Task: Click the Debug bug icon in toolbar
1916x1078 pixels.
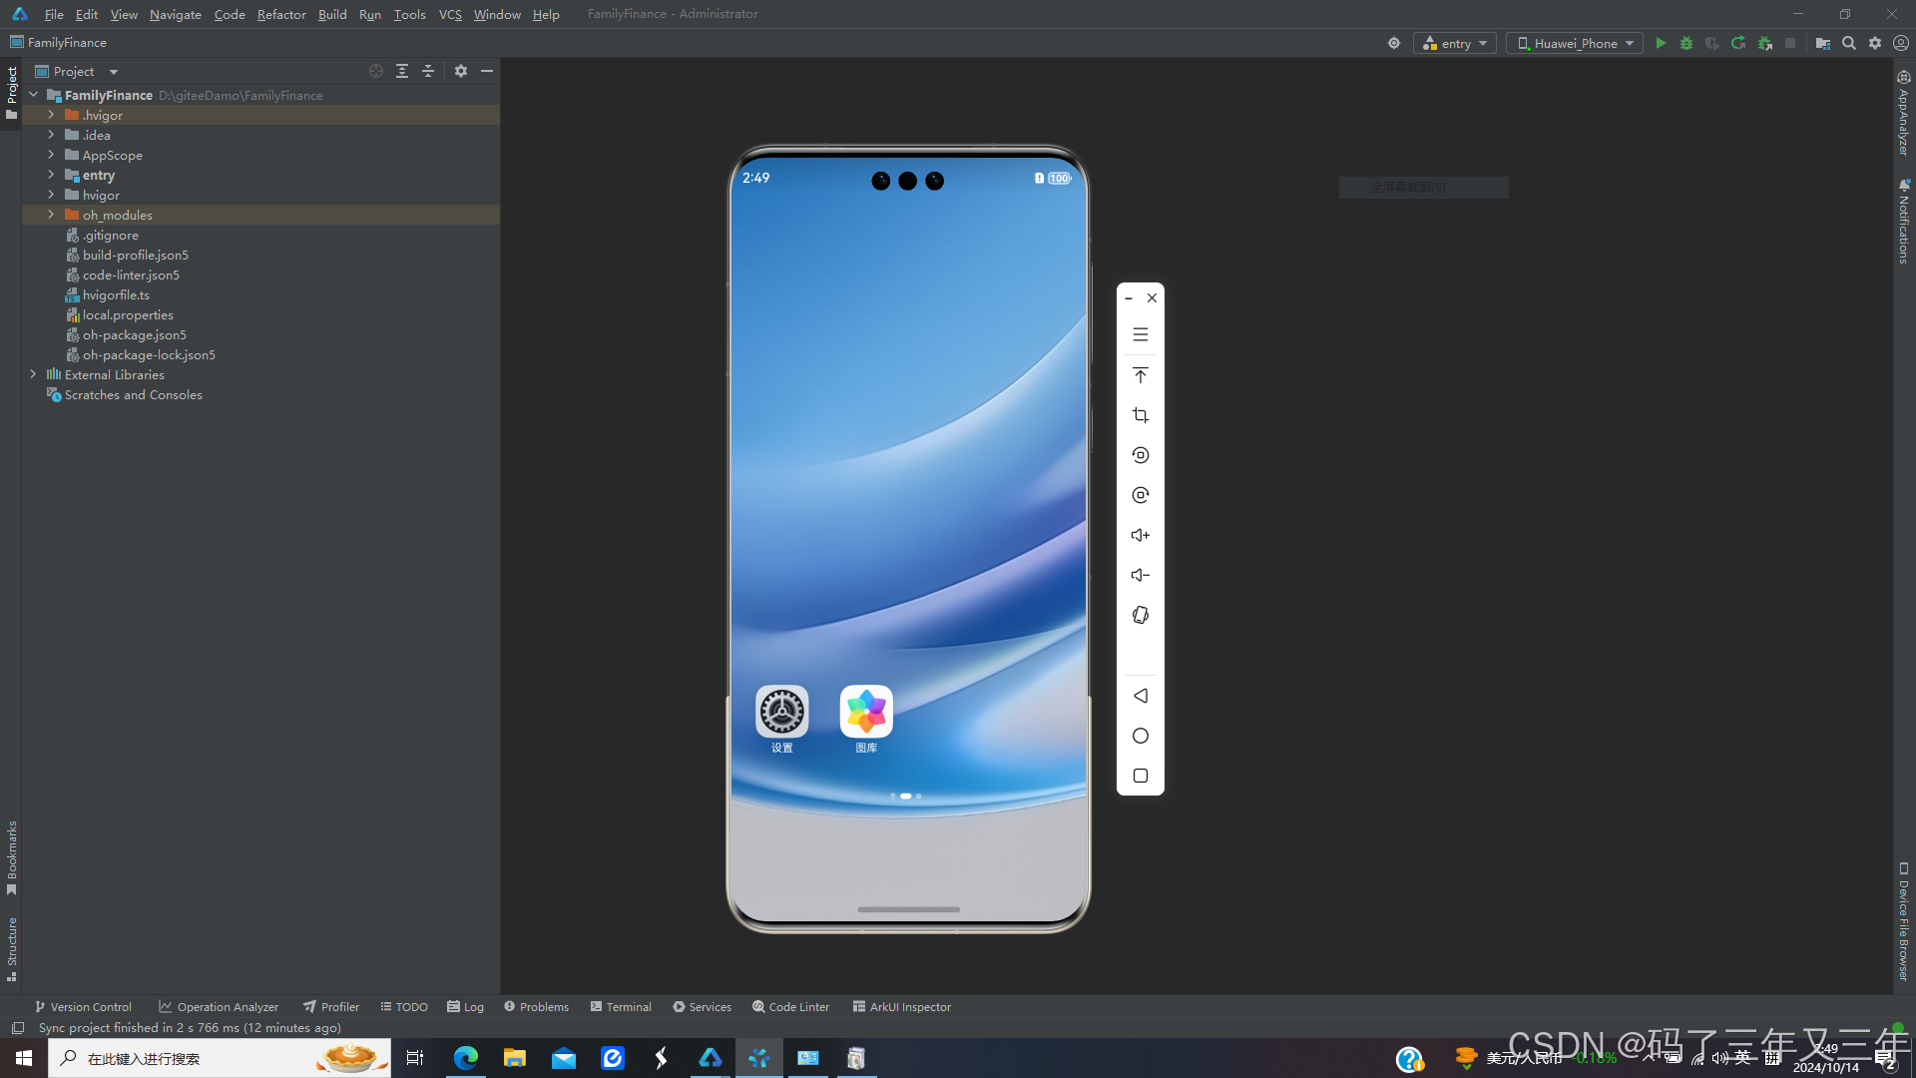Action: pos(1686,43)
